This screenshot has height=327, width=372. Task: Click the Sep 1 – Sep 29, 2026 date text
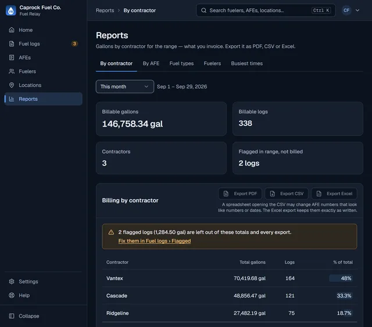coord(182,87)
